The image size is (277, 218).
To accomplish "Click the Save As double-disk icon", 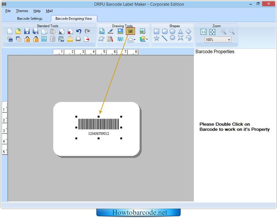I will click(35, 31).
